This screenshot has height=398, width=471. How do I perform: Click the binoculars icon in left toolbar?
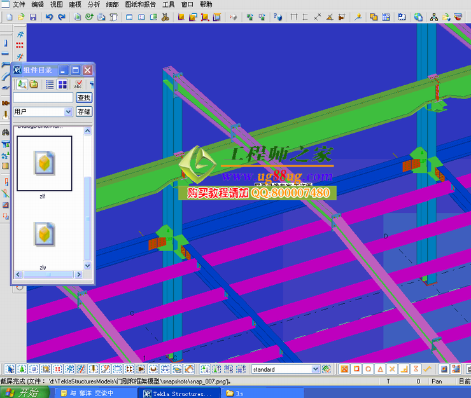point(6,132)
